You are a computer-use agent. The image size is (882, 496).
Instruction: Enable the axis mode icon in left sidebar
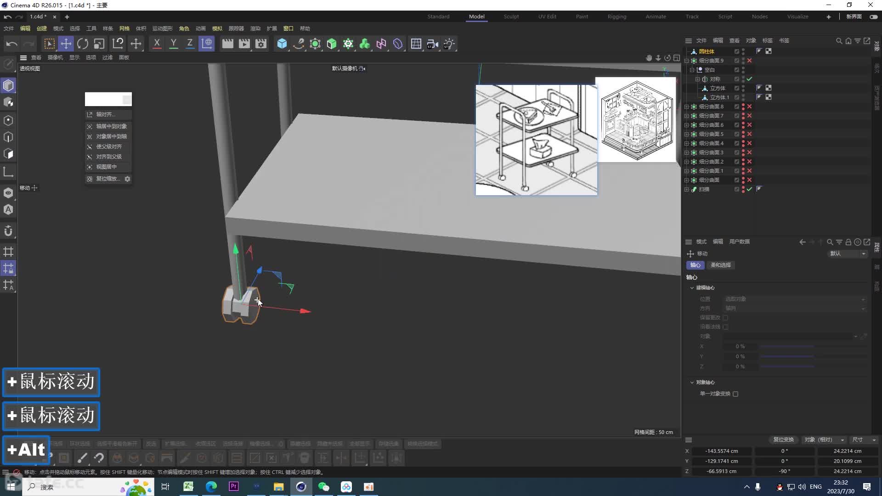(8, 172)
